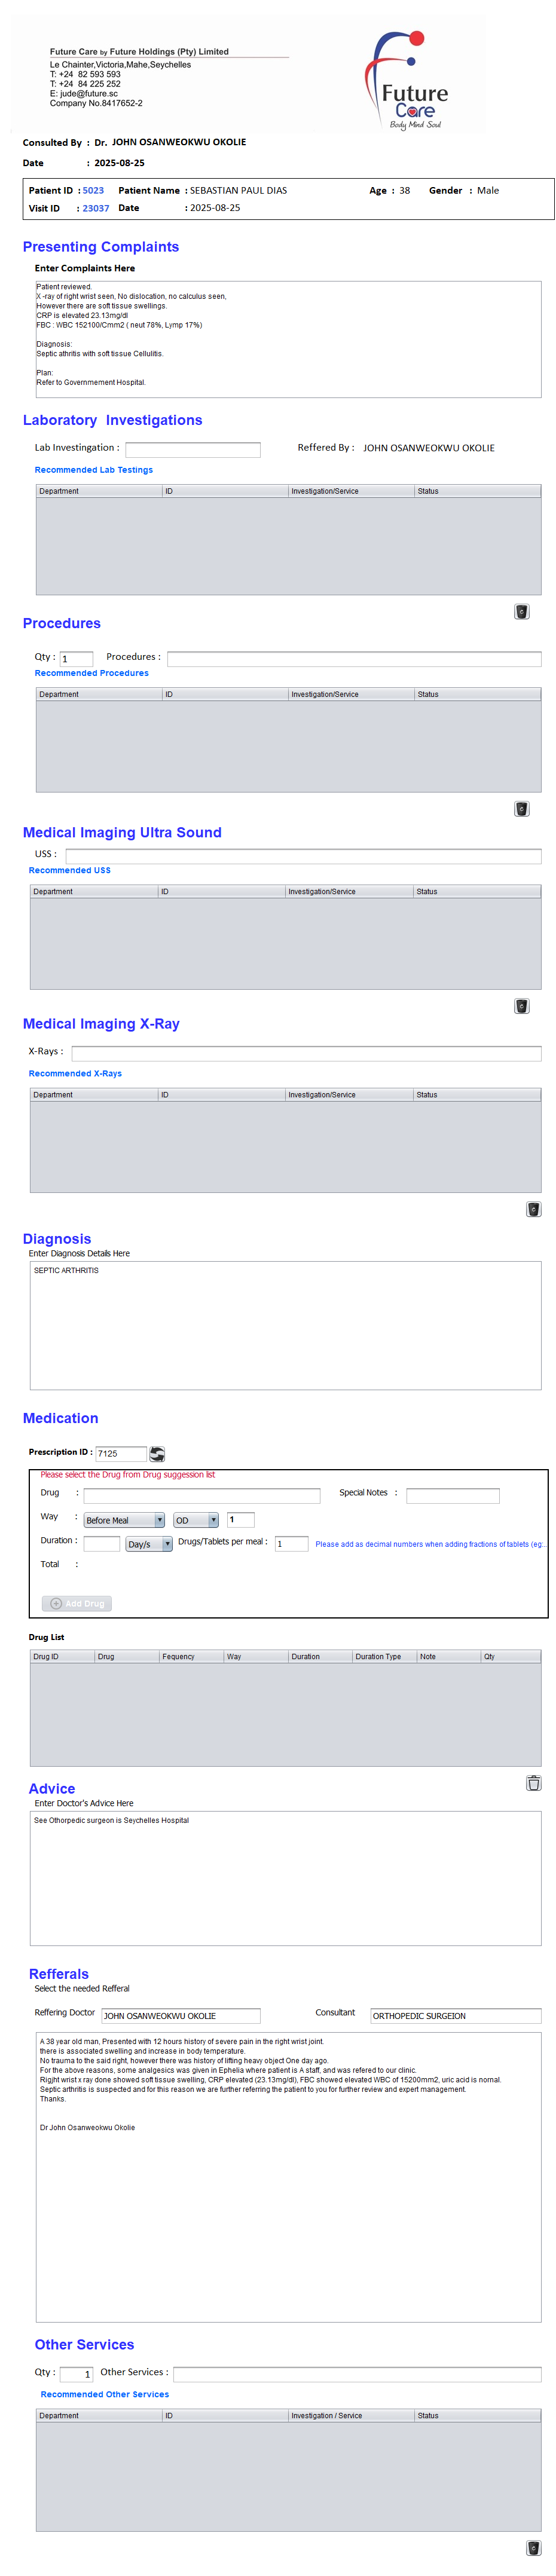This screenshot has height=2576, width=556.
Task: Click the delete icon below the Laboratory Investigations table
Action: [521, 612]
